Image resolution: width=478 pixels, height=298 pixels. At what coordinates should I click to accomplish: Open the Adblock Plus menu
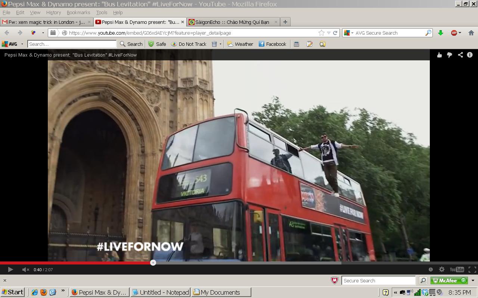tap(456, 33)
